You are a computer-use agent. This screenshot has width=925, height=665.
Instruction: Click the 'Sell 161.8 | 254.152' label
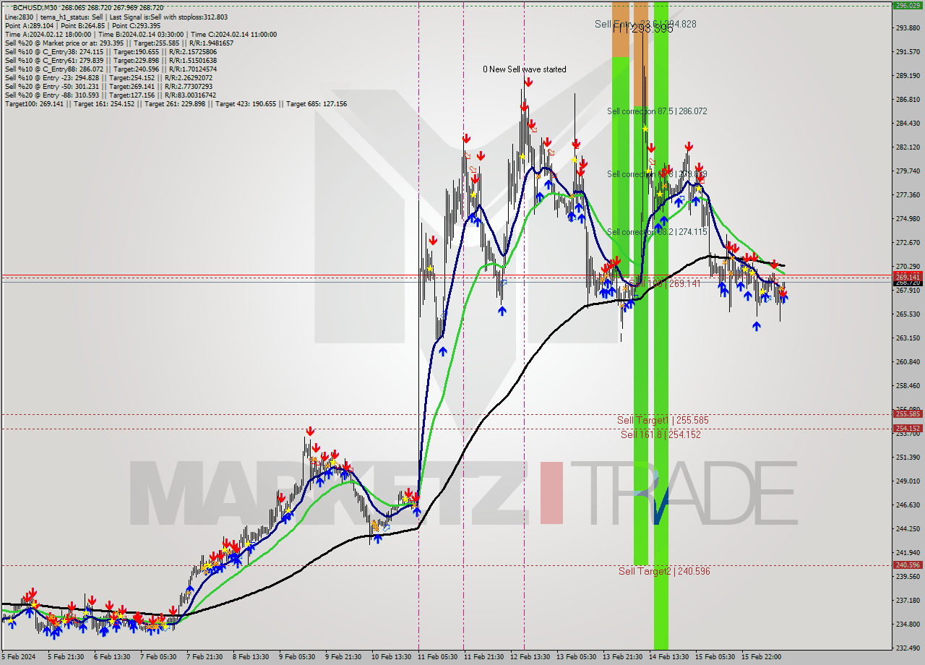(x=661, y=434)
